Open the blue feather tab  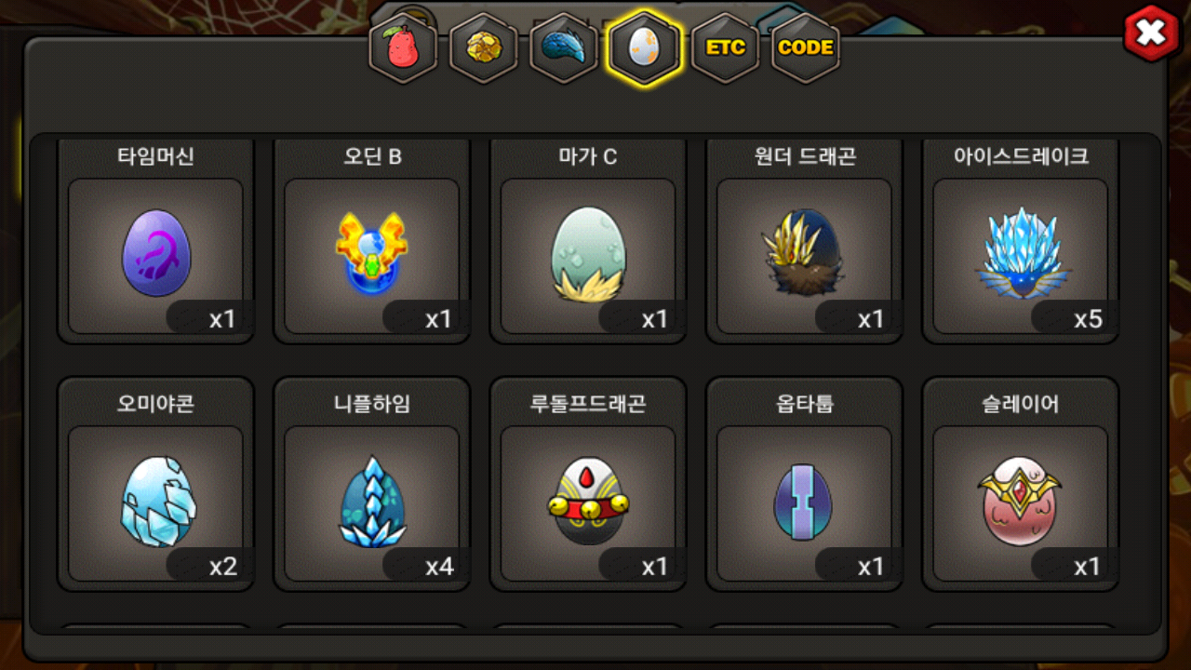(564, 47)
